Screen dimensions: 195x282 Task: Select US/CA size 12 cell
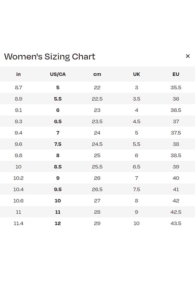pyautogui.click(x=58, y=223)
